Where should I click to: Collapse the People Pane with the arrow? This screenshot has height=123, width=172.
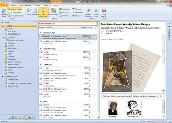click(x=164, y=96)
